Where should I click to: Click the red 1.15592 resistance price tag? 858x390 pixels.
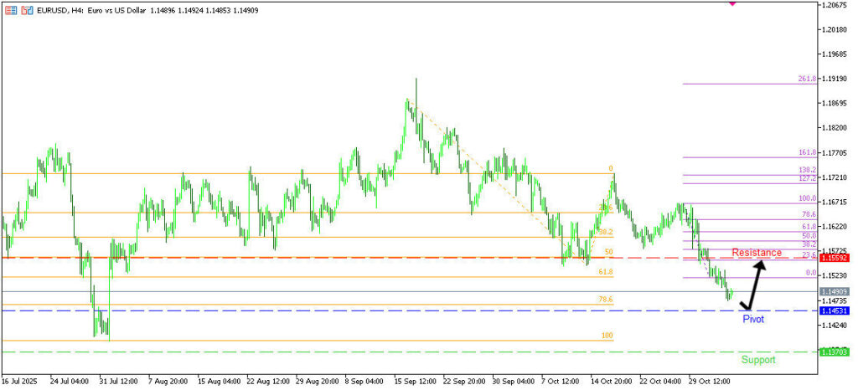click(835, 258)
